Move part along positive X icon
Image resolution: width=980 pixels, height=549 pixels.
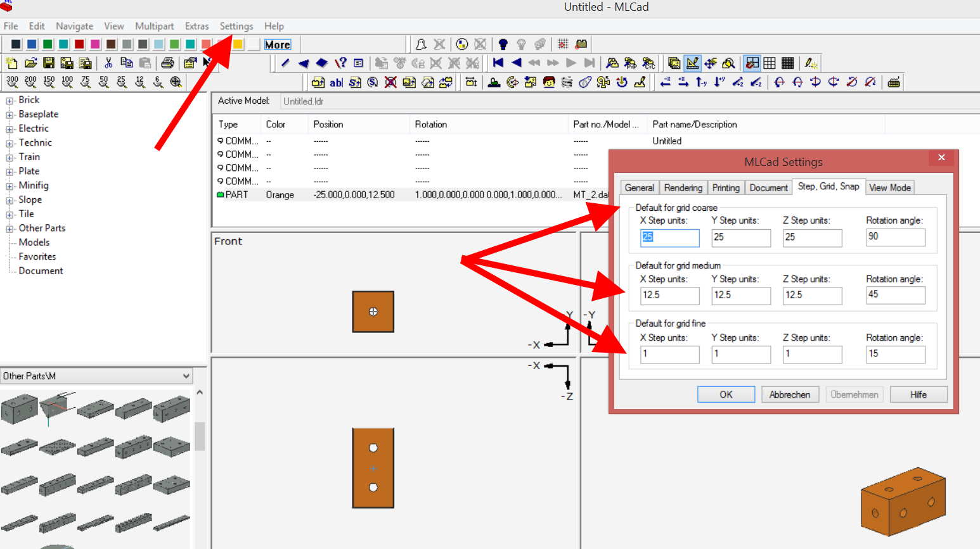[x=683, y=82]
